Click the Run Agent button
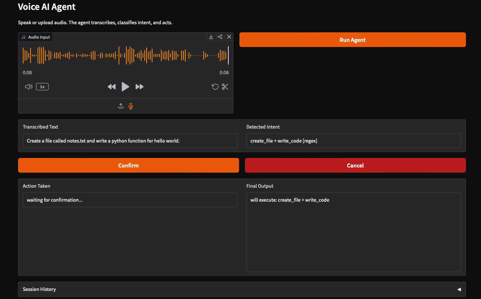This screenshot has width=481, height=299. [x=352, y=40]
